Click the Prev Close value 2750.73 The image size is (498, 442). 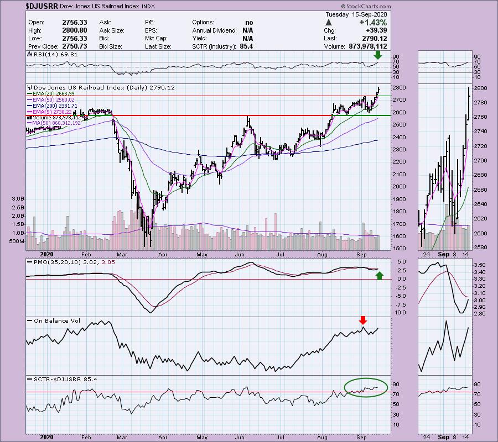pos(75,46)
